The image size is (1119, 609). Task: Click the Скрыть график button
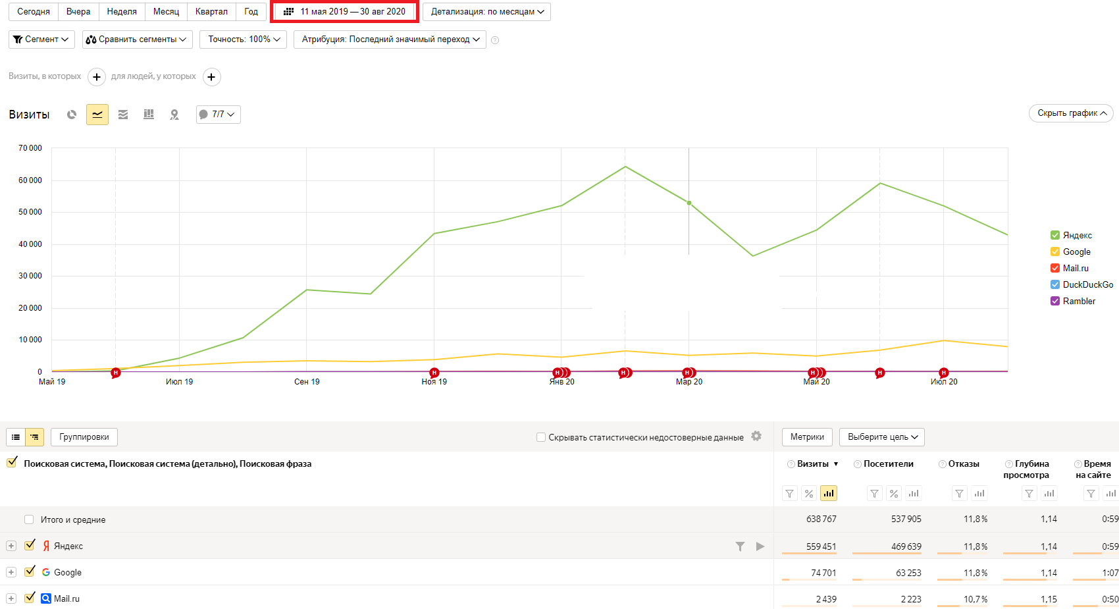click(x=1071, y=113)
